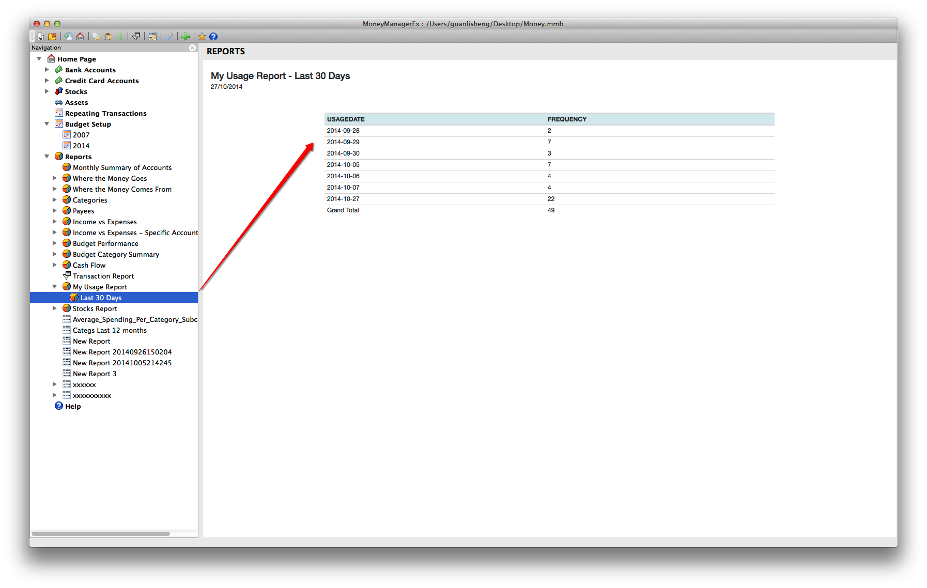Viewport: 927px width, 588px height.
Task: Click the USAGEDATE column header
Action: pos(346,119)
